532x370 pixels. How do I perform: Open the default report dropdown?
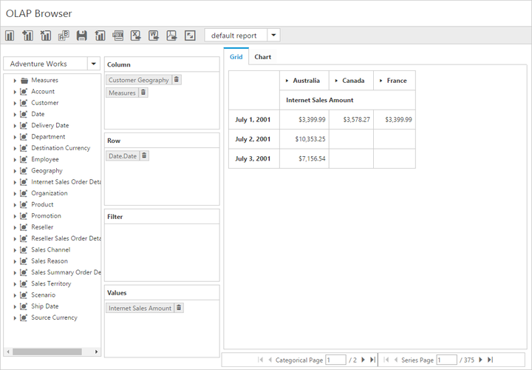[x=273, y=36]
